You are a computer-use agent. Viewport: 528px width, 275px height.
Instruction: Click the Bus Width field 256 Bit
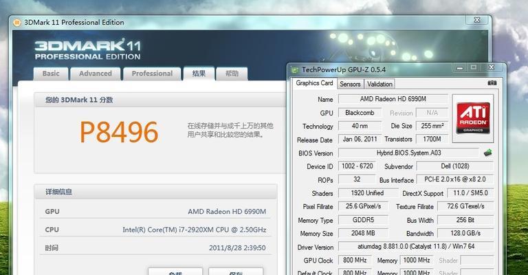[x=465, y=220]
